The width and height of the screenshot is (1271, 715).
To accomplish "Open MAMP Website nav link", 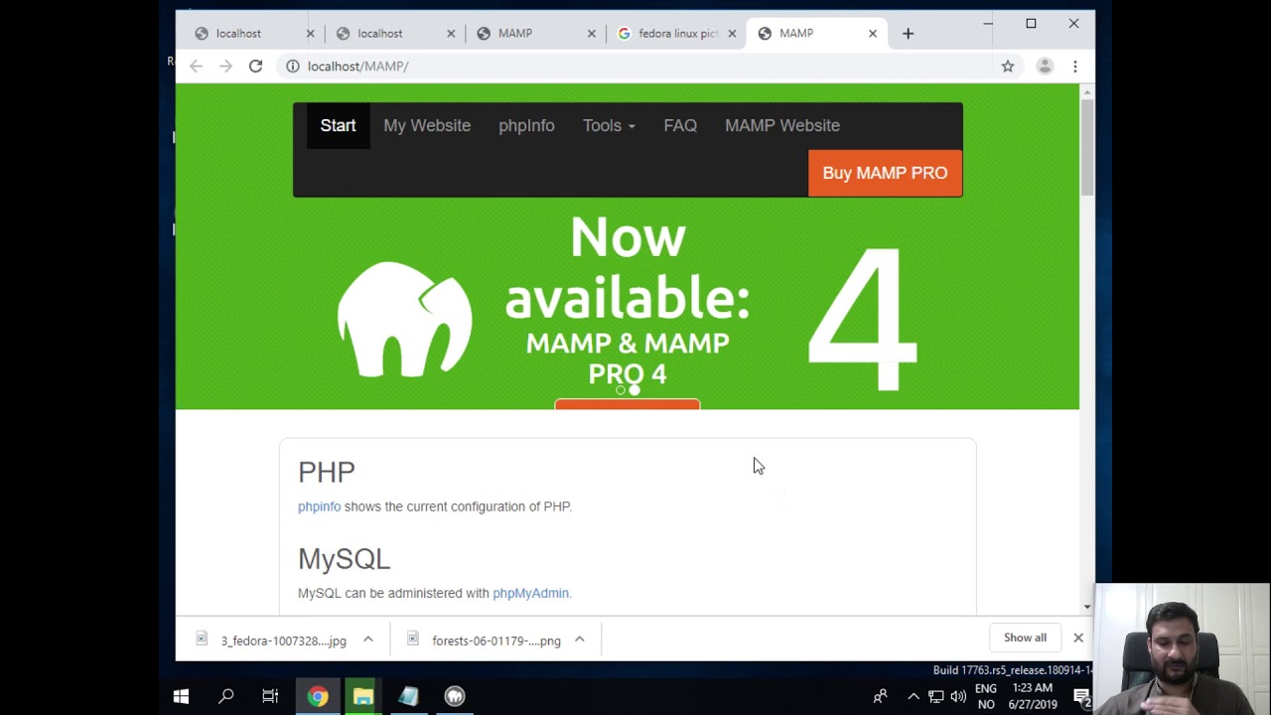I will (x=782, y=125).
